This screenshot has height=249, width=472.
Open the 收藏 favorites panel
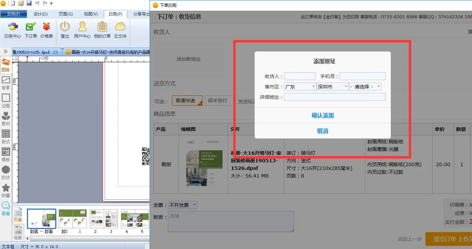click(6, 191)
